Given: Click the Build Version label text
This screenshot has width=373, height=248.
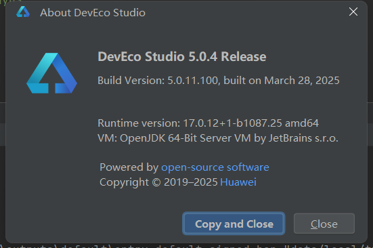Looking at the screenshot, I should tap(131, 81).
